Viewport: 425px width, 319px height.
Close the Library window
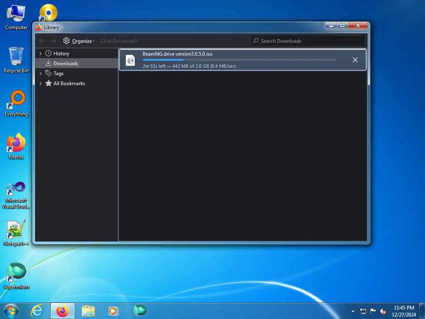pos(358,26)
